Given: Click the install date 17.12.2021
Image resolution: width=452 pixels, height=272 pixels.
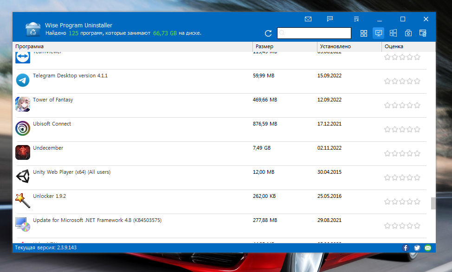Looking at the screenshot, I should pyautogui.click(x=329, y=124).
